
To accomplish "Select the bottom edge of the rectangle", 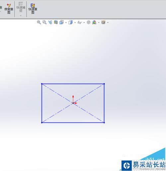I will pyautogui.click(x=73, y=123).
